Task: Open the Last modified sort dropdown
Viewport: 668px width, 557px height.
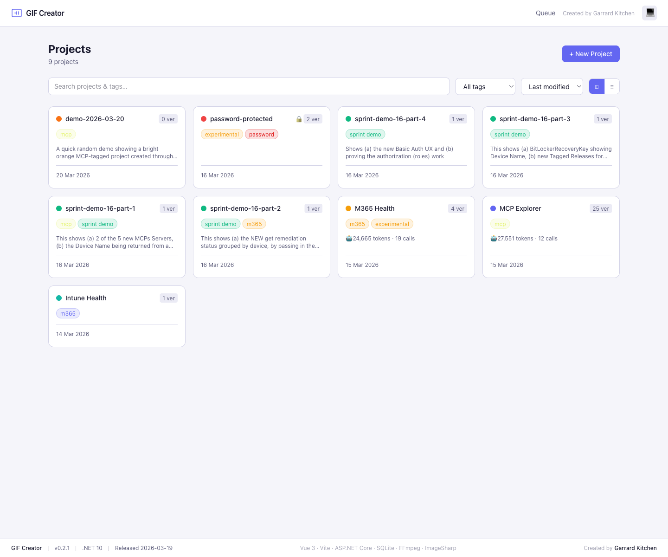Action: tap(552, 86)
